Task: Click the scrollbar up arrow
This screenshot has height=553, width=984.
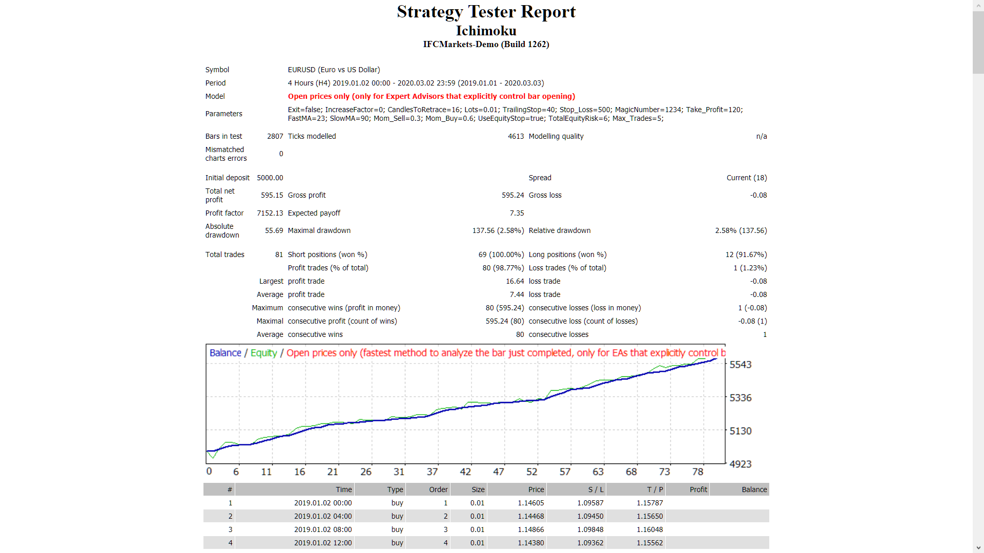Action: coord(978,4)
